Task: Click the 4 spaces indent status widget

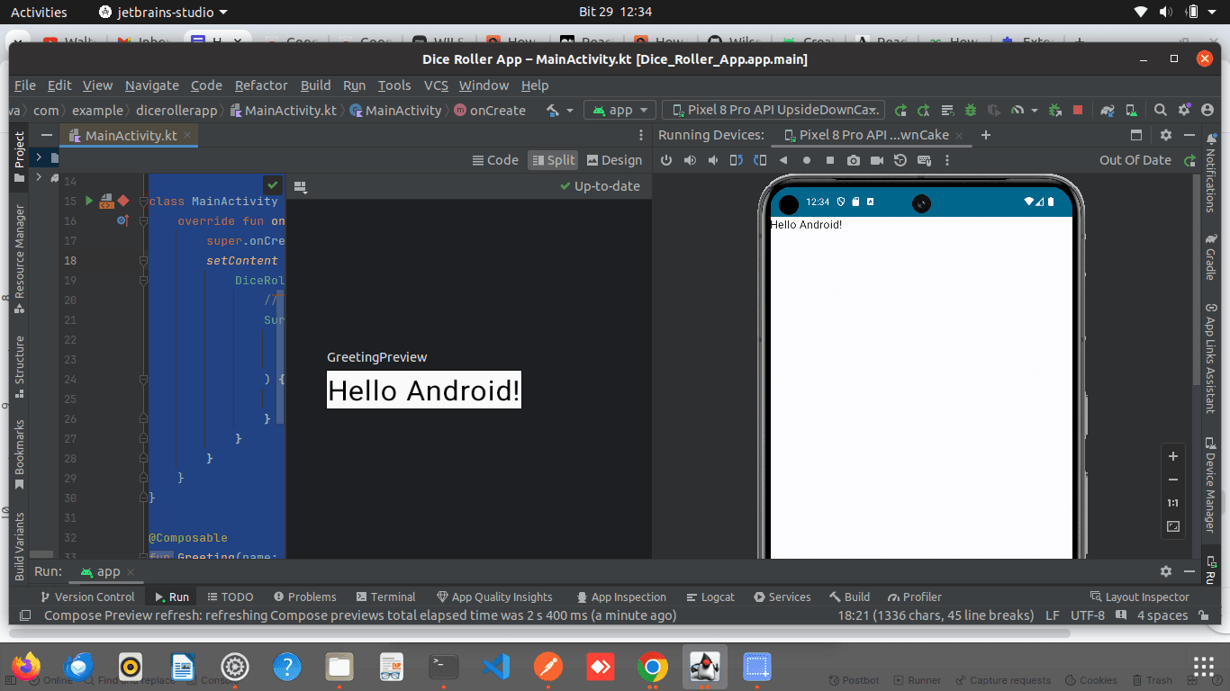Action: [x=1162, y=615]
